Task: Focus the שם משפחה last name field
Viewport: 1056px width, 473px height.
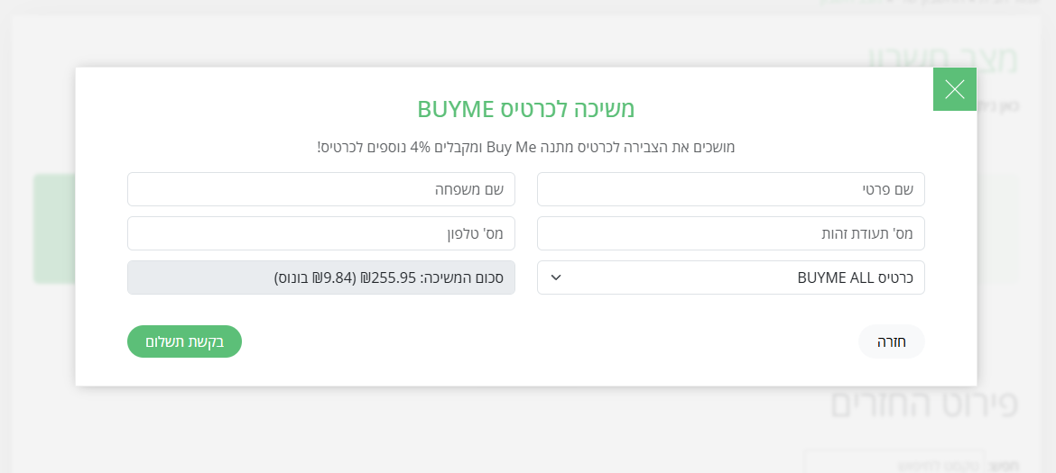Action: click(320, 189)
